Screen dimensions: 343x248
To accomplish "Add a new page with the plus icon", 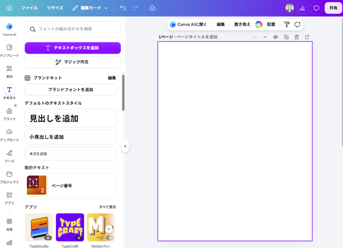I will pos(307,37).
